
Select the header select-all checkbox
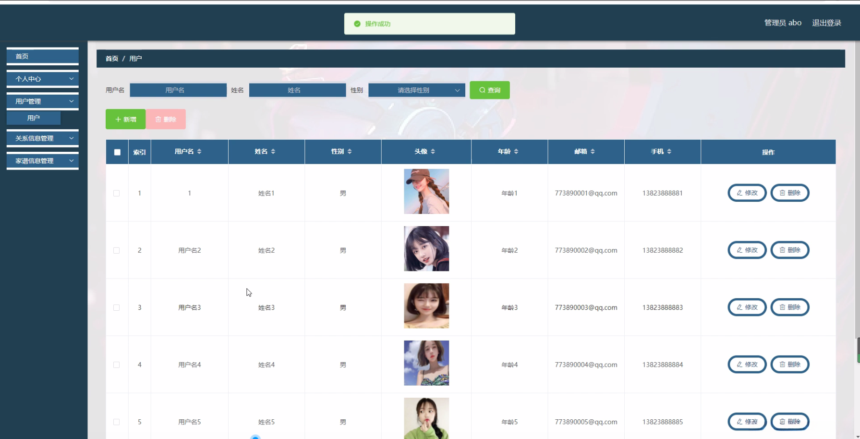point(117,152)
